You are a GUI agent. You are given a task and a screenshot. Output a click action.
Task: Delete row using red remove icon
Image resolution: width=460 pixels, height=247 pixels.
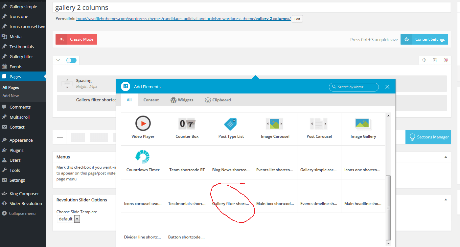(446, 60)
